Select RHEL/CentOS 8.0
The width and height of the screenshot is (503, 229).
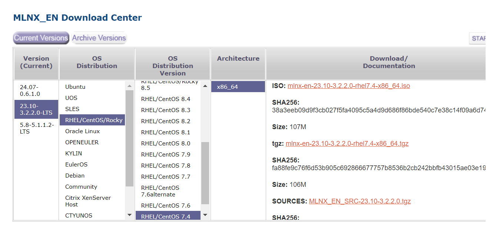(x=168, y=143)
